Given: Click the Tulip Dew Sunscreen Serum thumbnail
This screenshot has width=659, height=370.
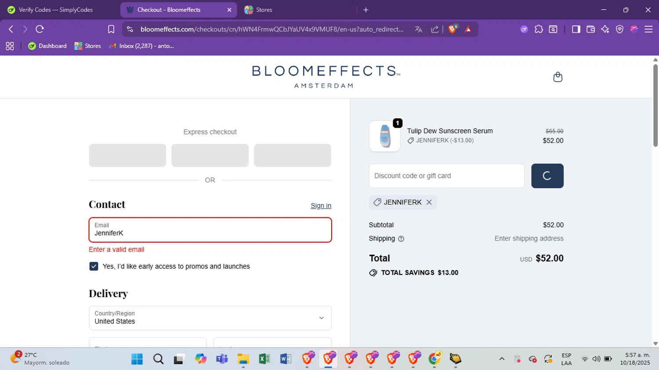Looking at the screenshot, I should (384, 136).
